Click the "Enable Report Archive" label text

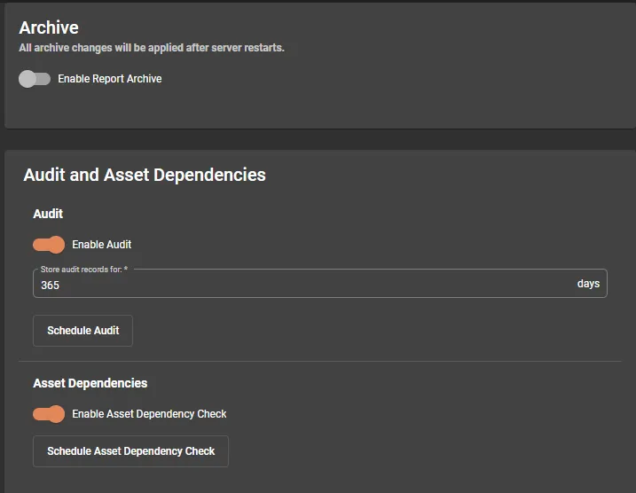[x=110, y=79]
